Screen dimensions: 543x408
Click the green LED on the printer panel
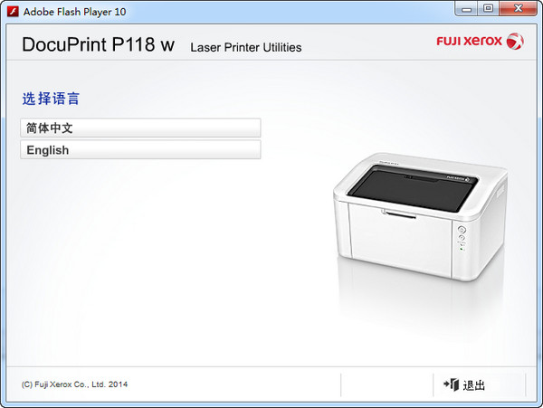(461, 249)
